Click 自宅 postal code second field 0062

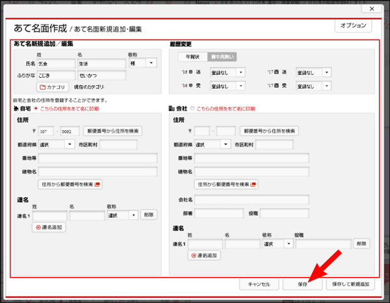[x=70, y=131]
